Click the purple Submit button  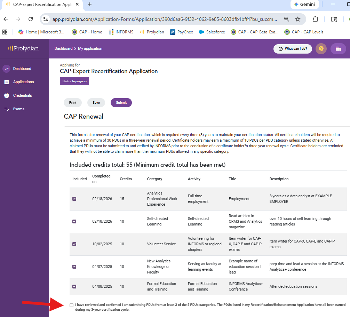pos(121,103)
